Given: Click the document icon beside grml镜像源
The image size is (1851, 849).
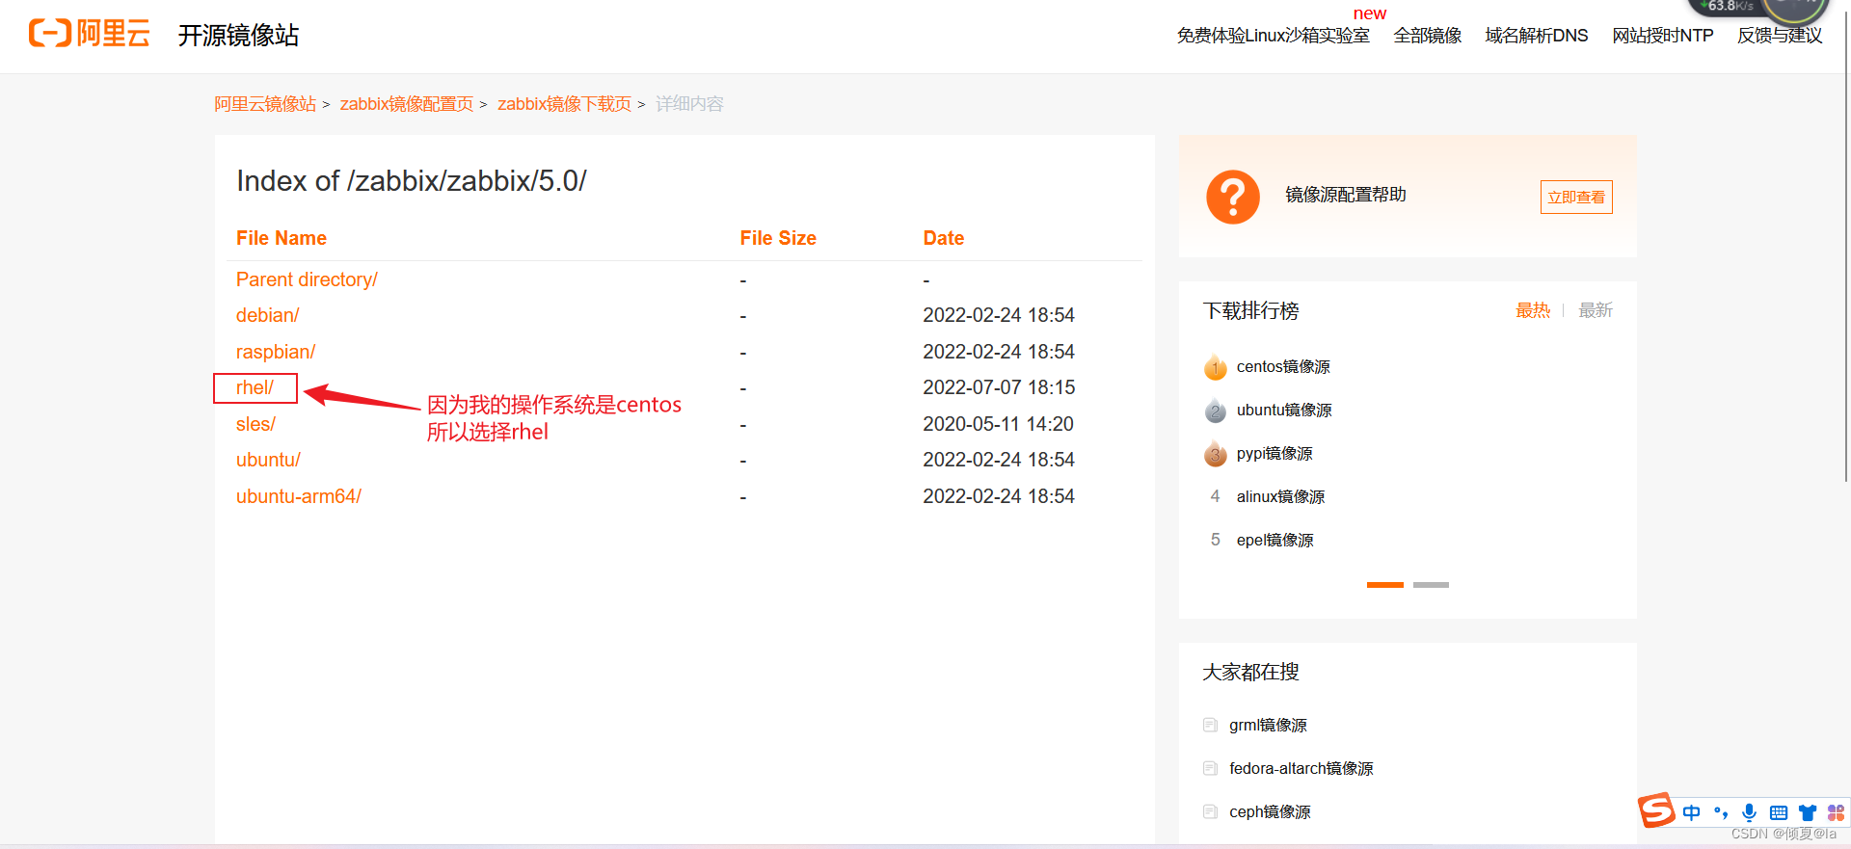Looking at the screenshot, I should [1210, 725].
